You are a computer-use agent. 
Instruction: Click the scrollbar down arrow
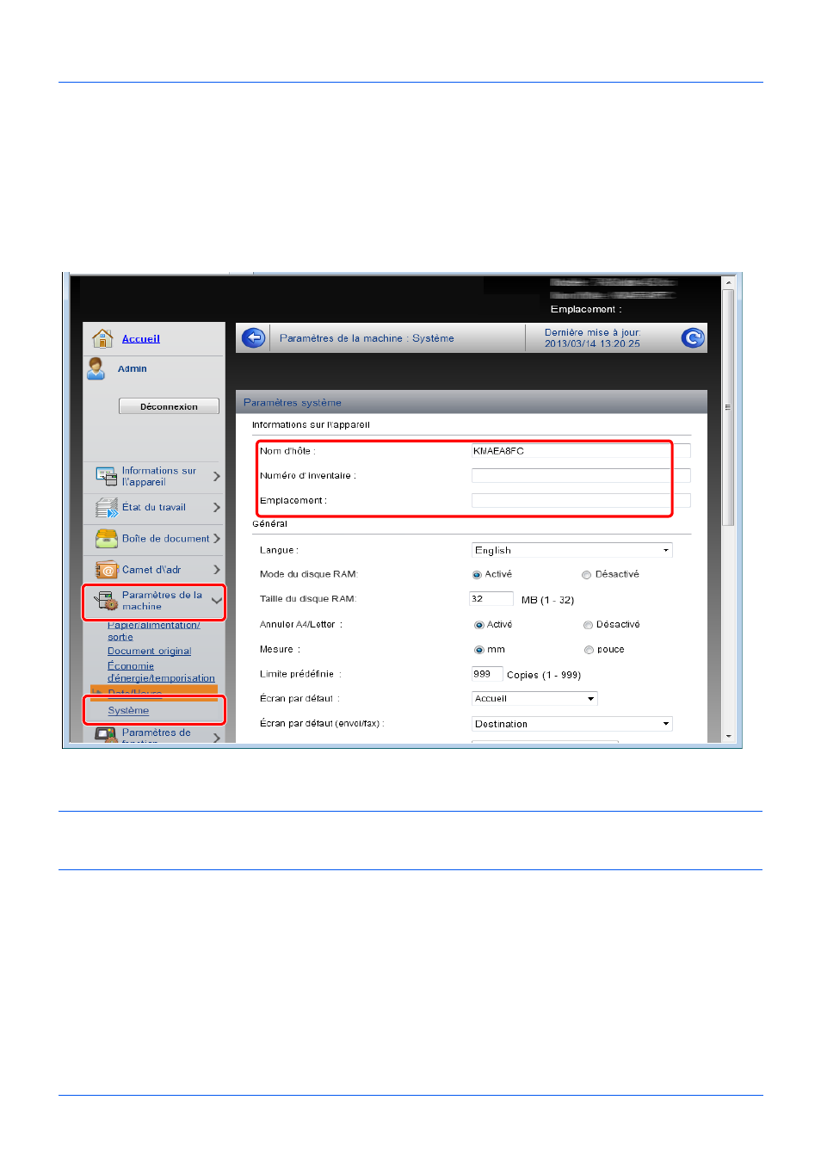coord(728,737)
